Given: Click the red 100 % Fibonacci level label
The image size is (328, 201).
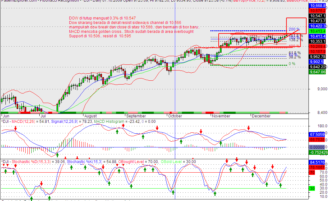Looking at the screenshot, I should point(294,46).
